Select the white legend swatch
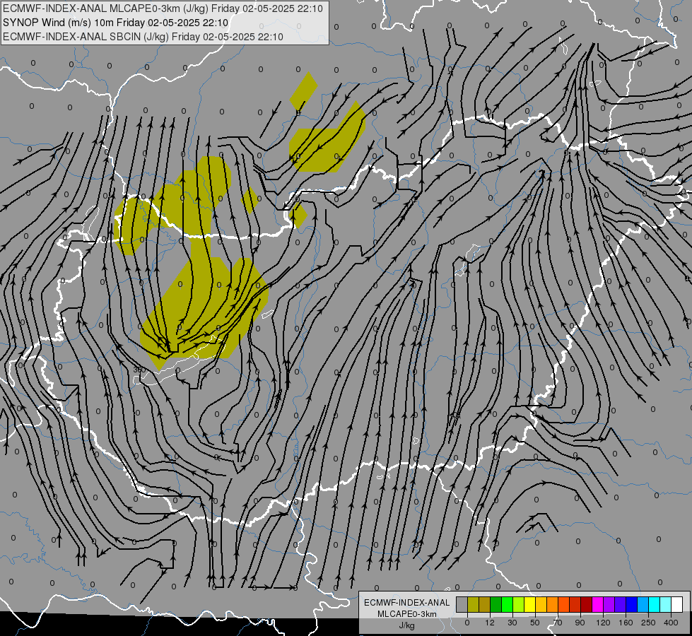 tap(676, 604)
